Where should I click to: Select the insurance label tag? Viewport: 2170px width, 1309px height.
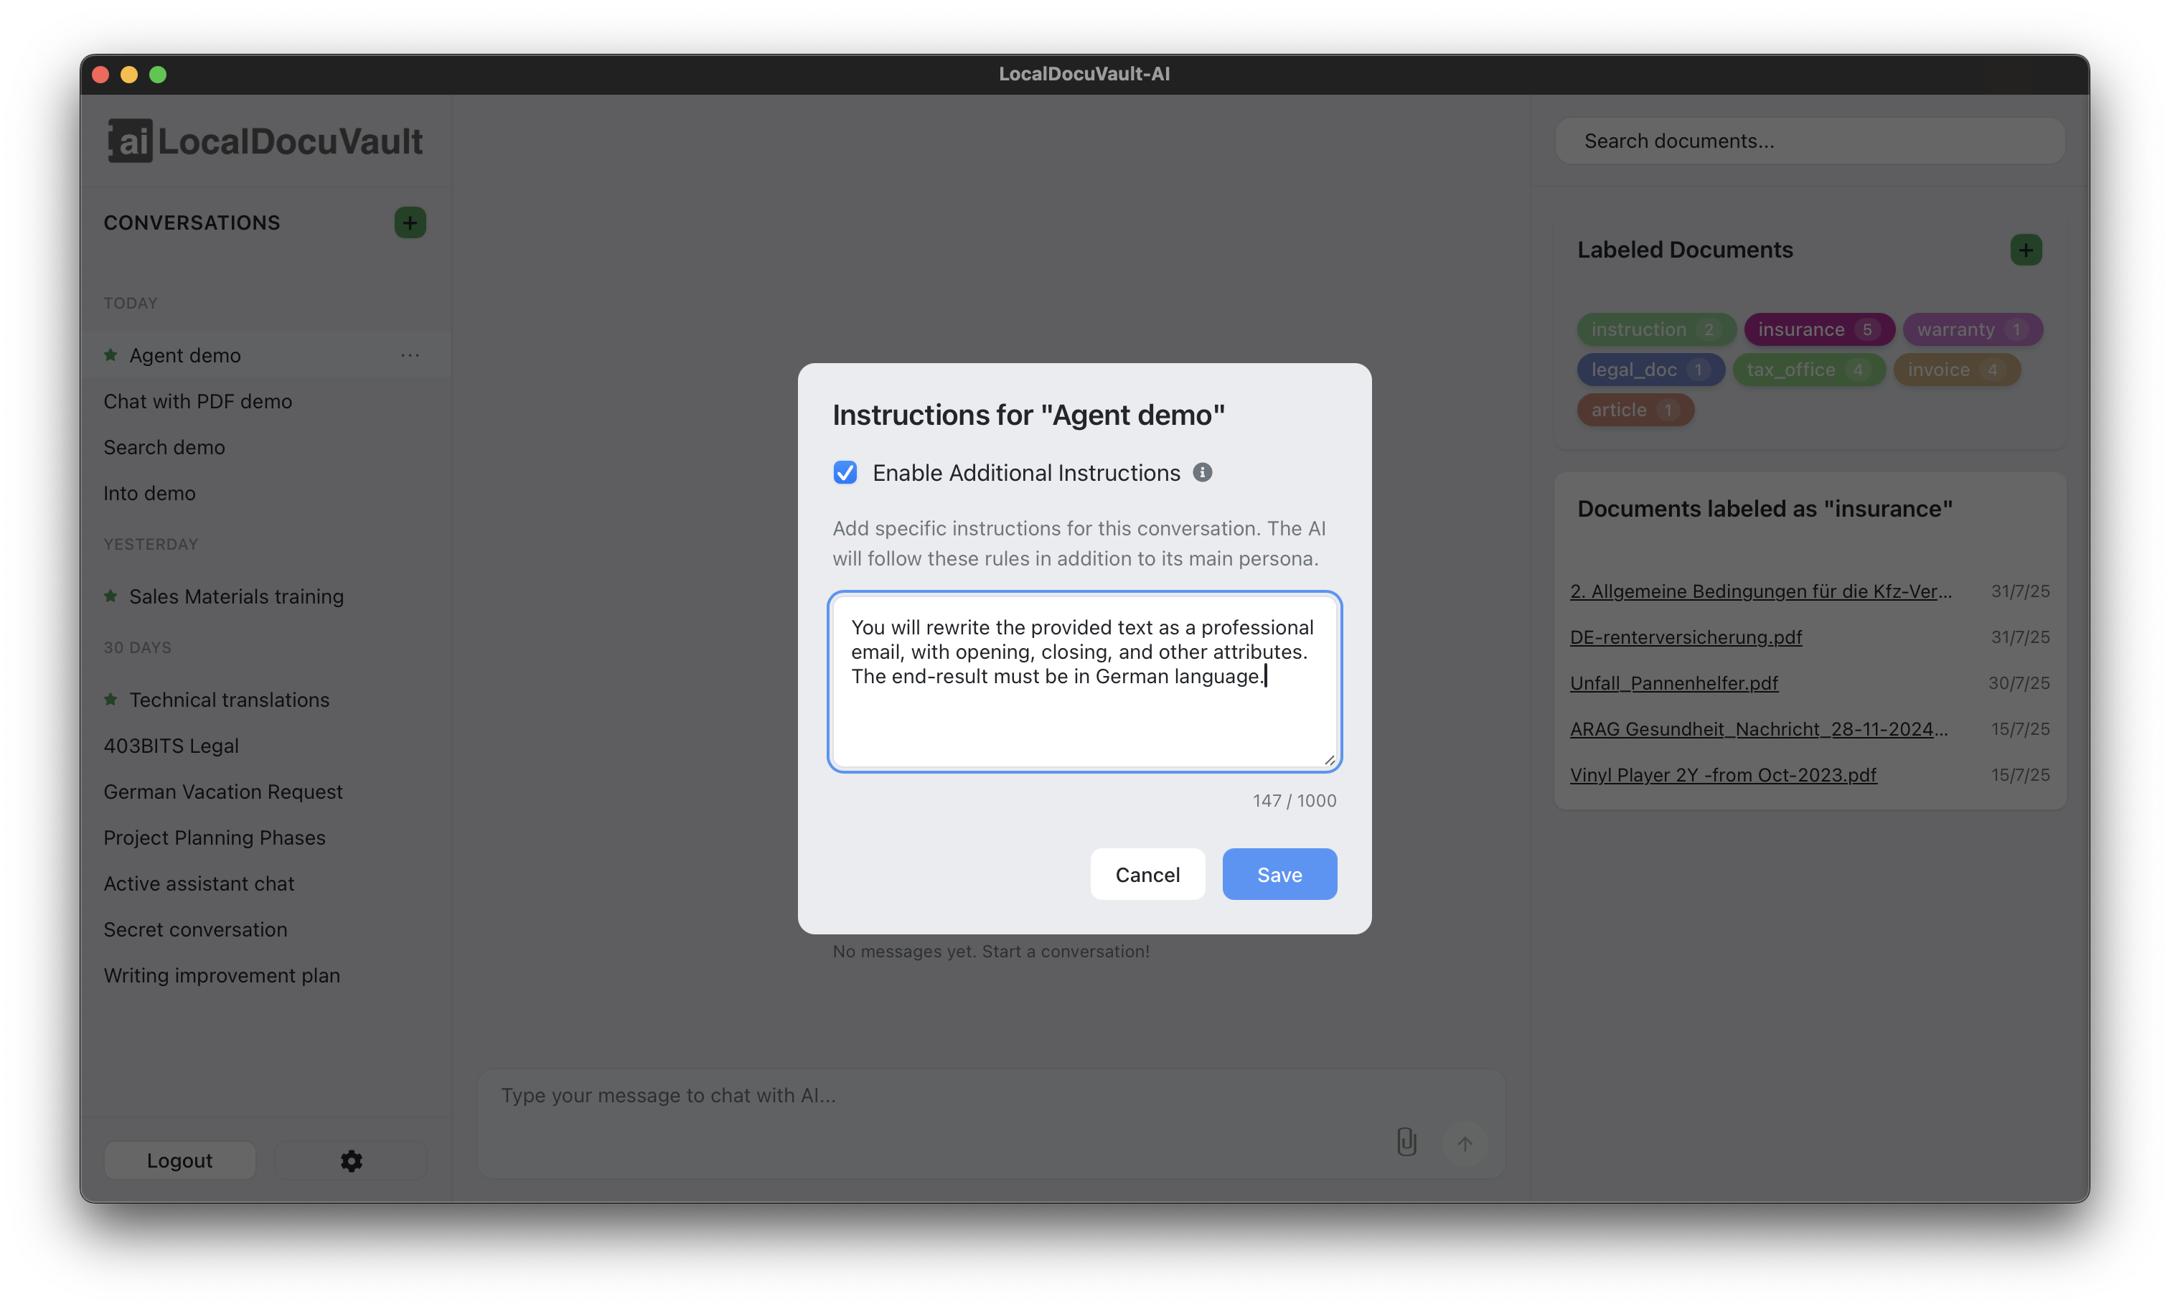(x=1820, y=329)
